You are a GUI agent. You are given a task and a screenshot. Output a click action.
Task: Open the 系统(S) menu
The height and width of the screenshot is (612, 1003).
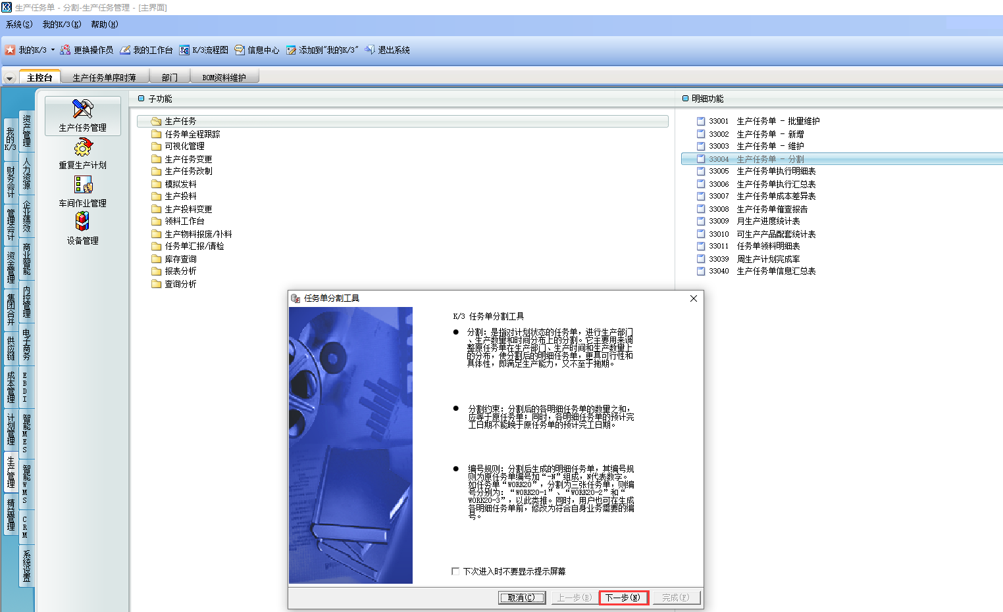pyautogui.click(x=19, y=24)
